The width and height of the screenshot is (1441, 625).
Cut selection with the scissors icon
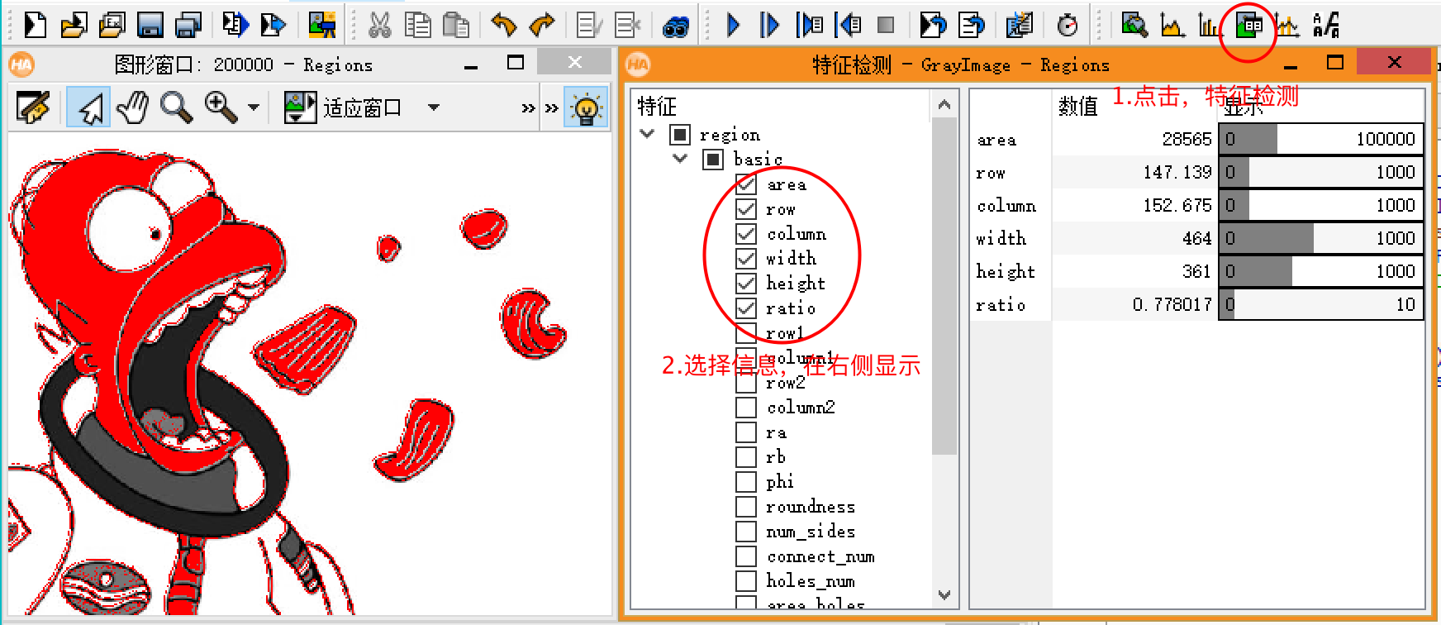click(379, 26)
